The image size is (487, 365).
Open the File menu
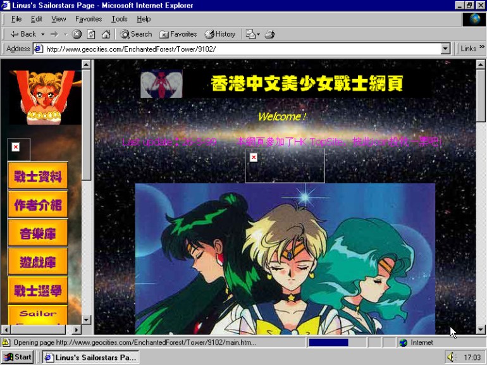click(x=16, y=19)
